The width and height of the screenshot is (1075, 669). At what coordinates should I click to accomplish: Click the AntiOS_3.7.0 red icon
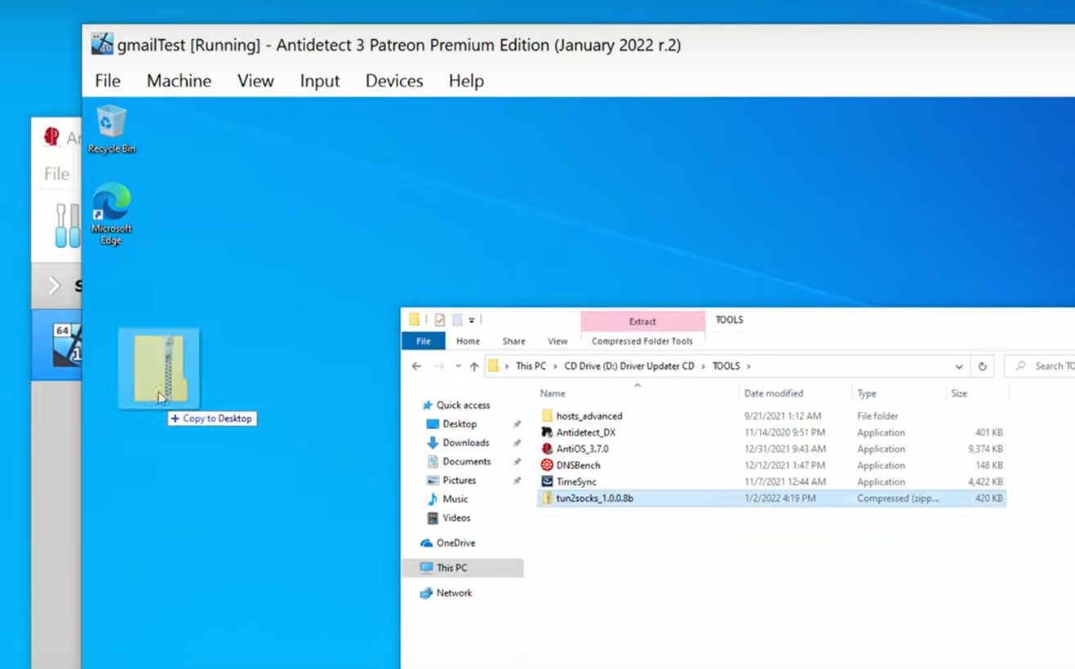[x=547, y=449]
